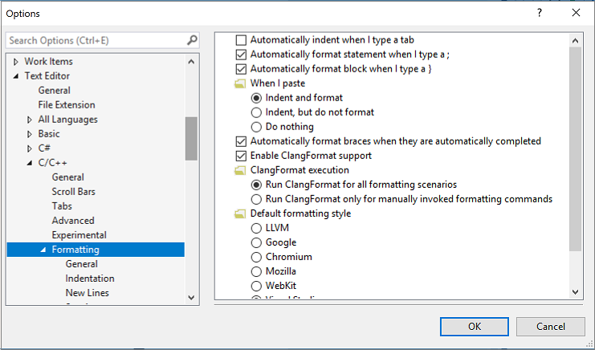Toggle automatic brace formatting checkbox
Image resolution: width=595 pixels, height=350 pixels.
pyautogui.click(x=241, y=141)
